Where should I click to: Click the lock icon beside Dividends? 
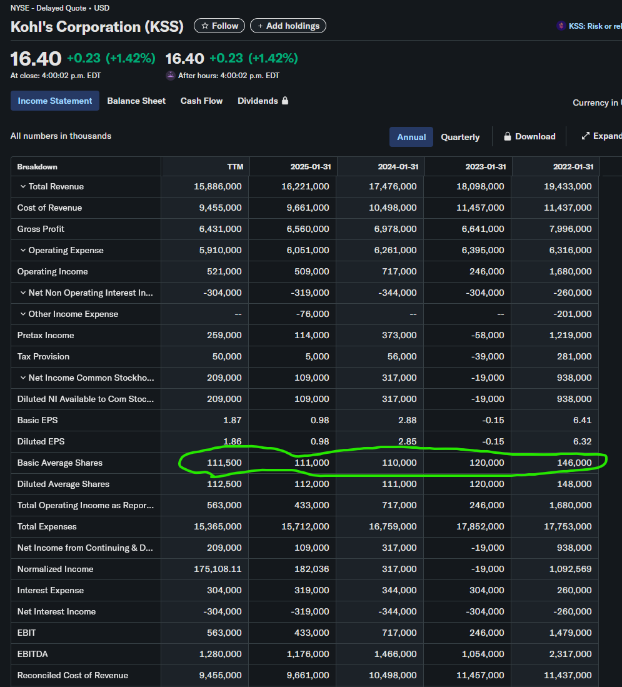tap(285, 101)
